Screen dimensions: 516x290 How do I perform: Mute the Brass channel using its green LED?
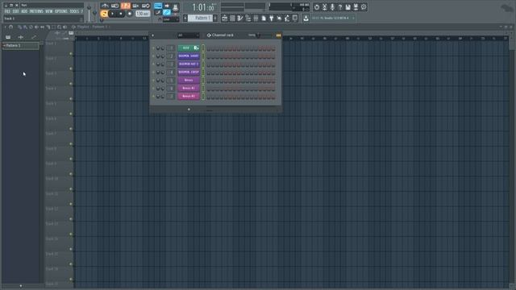pyautogui.click(x=153, y=81)
